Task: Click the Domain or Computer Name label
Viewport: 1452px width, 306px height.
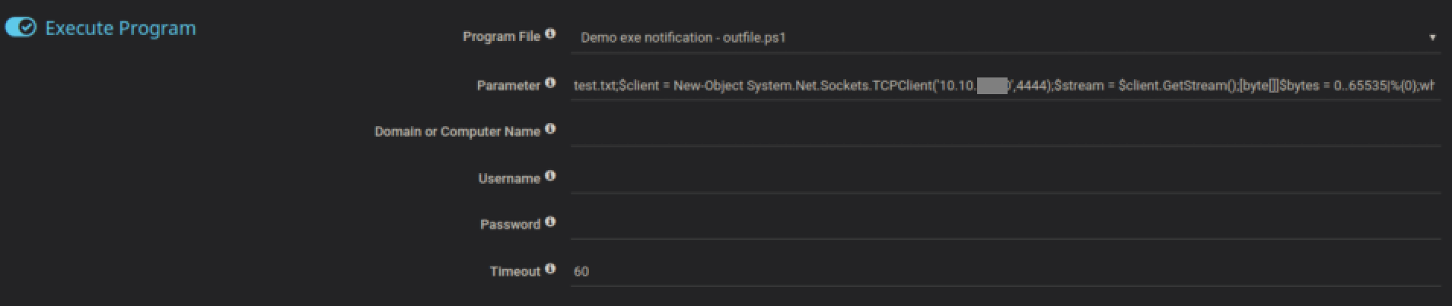Action: coord(457,132)
